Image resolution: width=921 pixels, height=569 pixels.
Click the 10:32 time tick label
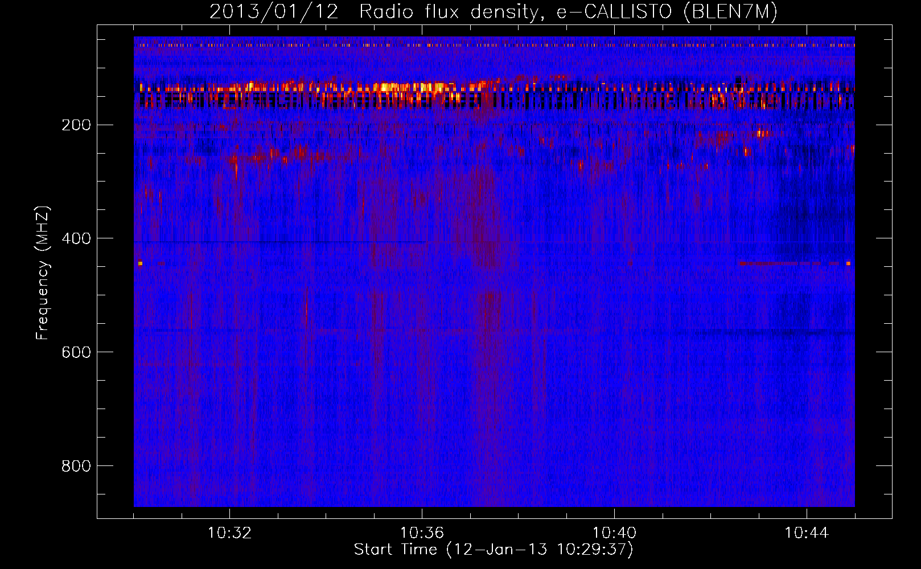pyautogui.click(x=229, y=533)
